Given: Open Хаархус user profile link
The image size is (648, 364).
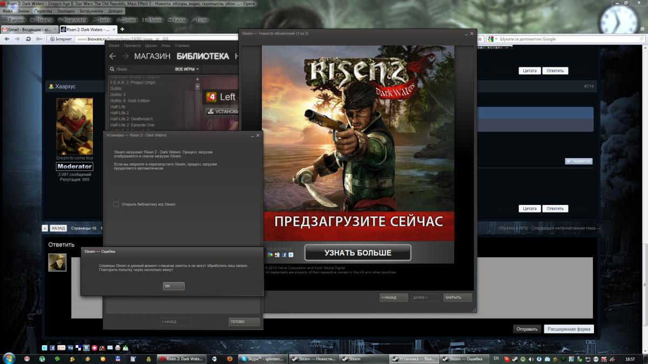Looking at the screenshot, I should (65, 86).
